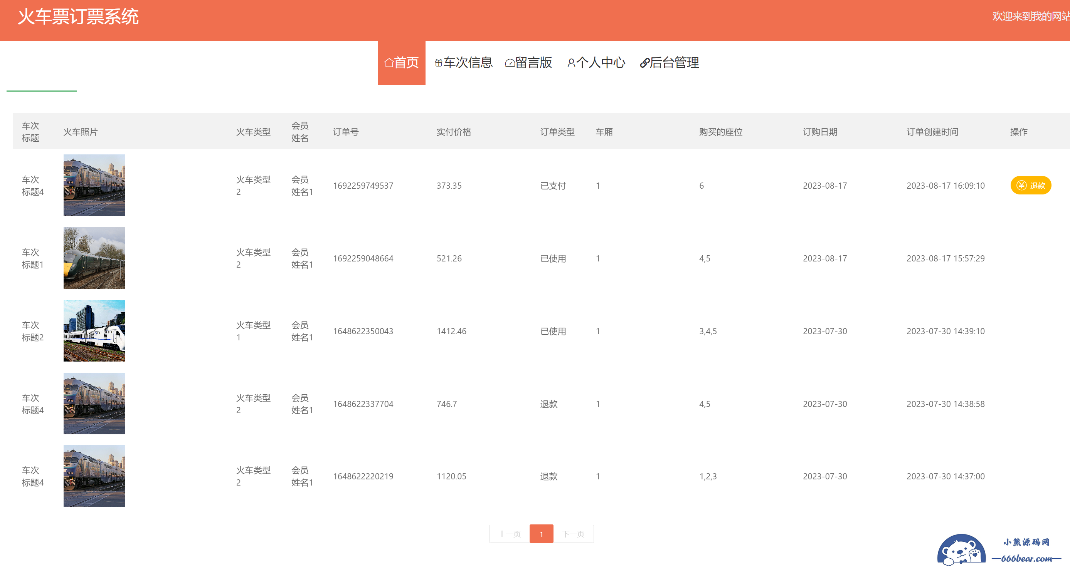1070x566 pixels.
Task: Open train photo in 车次标题1 row
Action: tap(94, 258)
